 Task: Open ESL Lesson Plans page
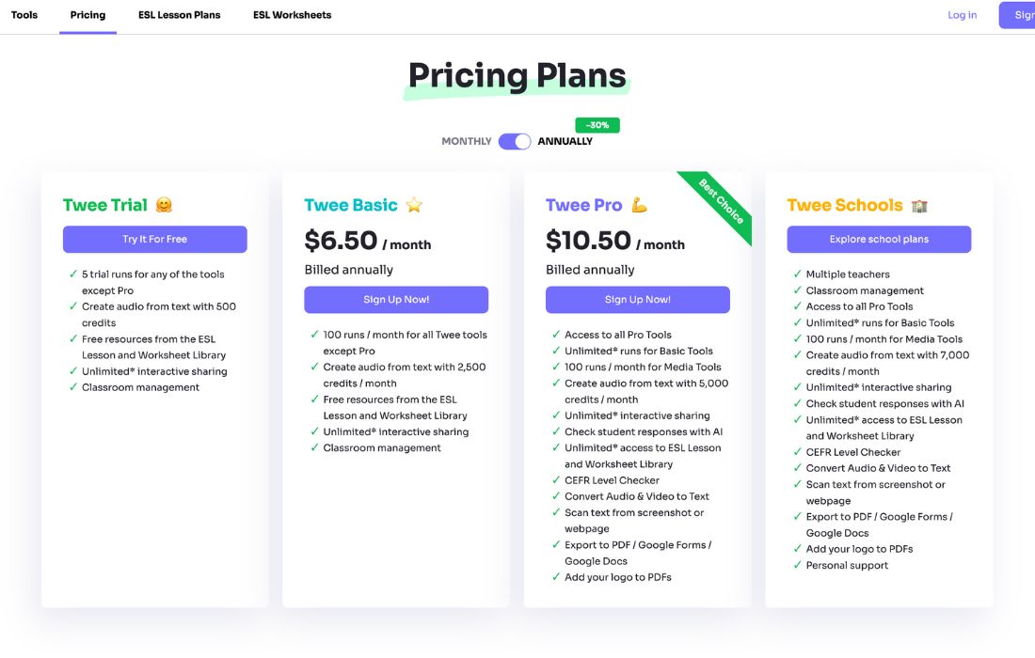(x=180, y=15)
